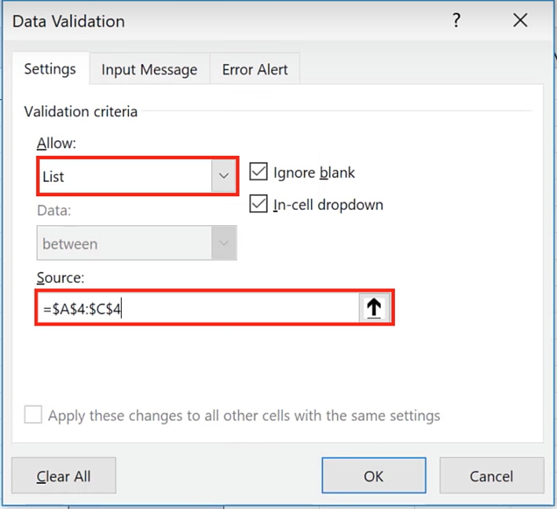The width and height of the screenshot is (557, 509).
Task: Confirm with the OK button
Action: pos(374,476)
